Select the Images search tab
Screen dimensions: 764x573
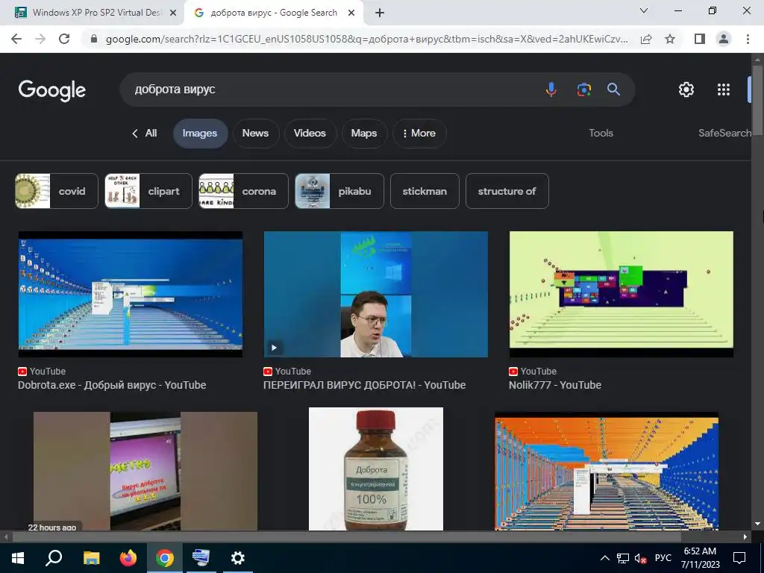[200, 133]
